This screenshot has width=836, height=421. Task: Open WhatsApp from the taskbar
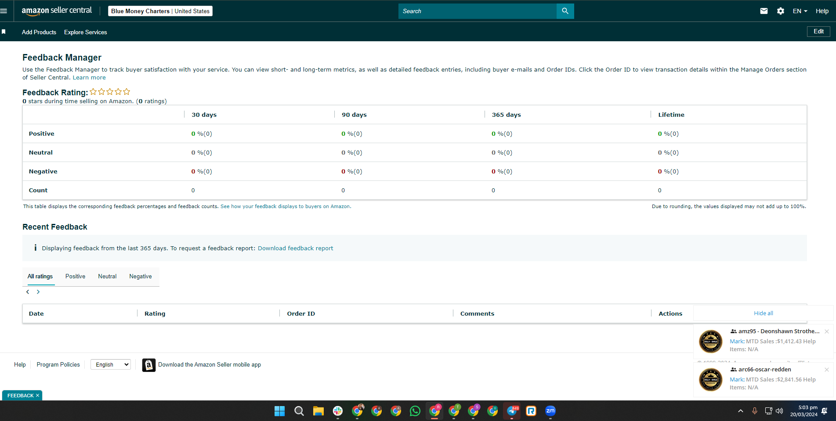415,411
